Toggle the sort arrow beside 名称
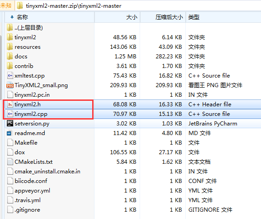 pos(12,17)
